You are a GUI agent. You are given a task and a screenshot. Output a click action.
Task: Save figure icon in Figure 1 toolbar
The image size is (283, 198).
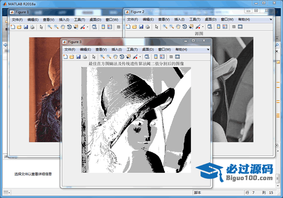(x=26, y=27)
